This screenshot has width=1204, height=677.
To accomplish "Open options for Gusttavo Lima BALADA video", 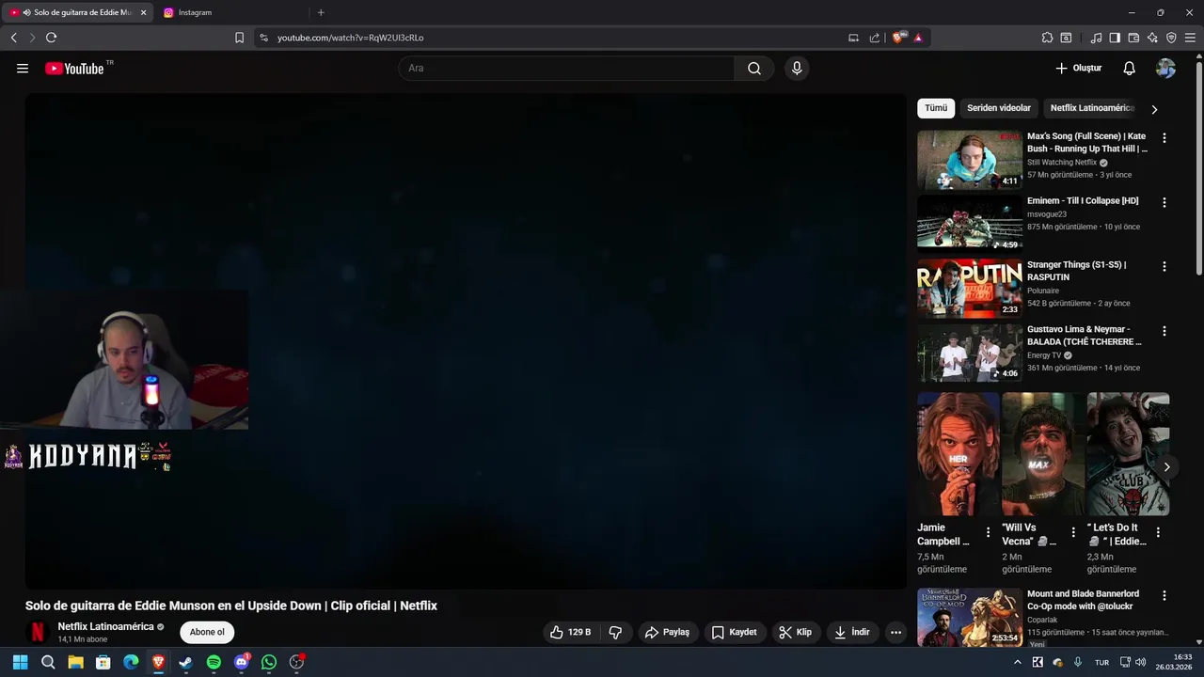I will point(1164,331).
